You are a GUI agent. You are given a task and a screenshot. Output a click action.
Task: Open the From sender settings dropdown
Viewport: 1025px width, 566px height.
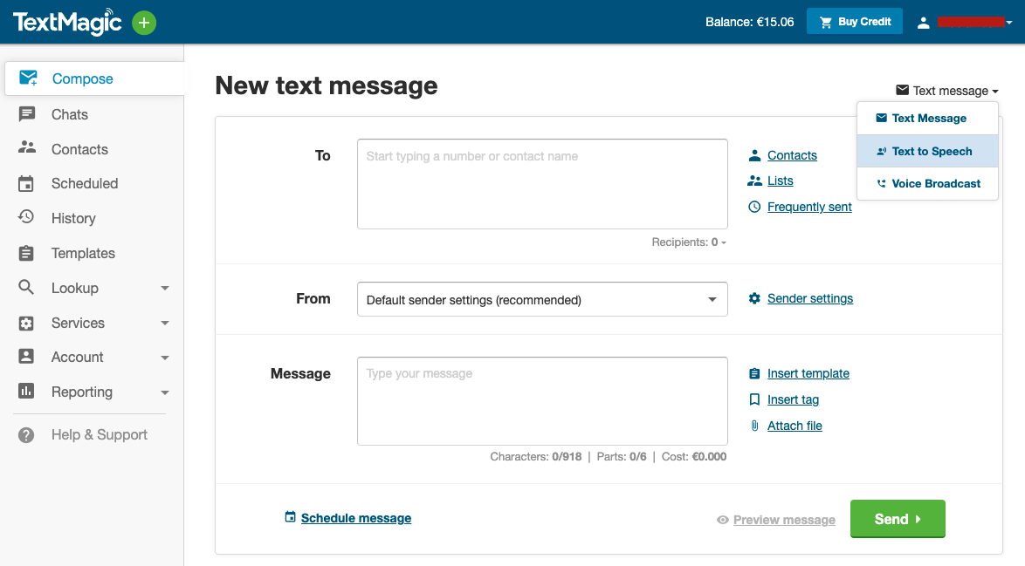[x=542, y=299]
